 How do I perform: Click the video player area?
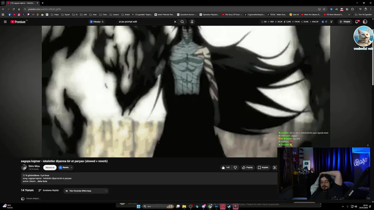186,91
